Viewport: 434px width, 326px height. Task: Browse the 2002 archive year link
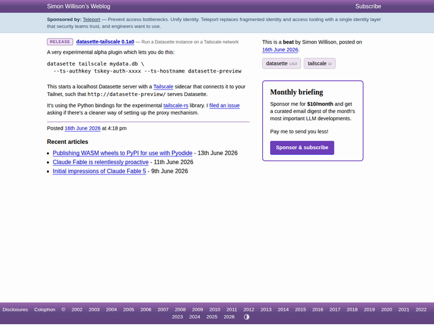click(77, 309)
